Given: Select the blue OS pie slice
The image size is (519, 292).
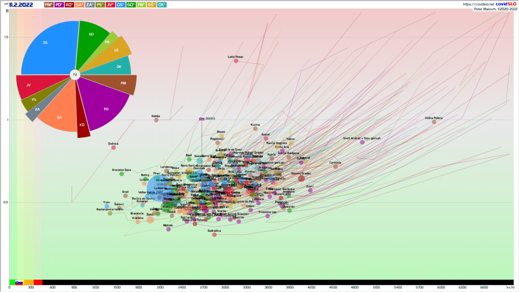Looking at the screenshot, I should [48, 48].
